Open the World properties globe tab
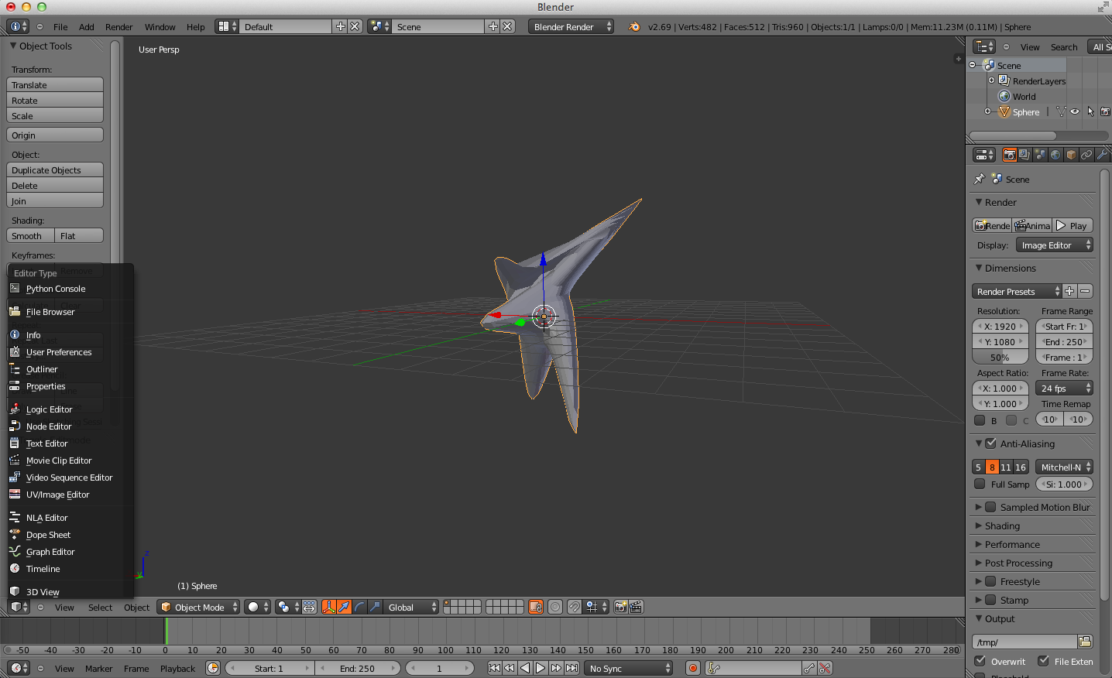 [1055, 155]
